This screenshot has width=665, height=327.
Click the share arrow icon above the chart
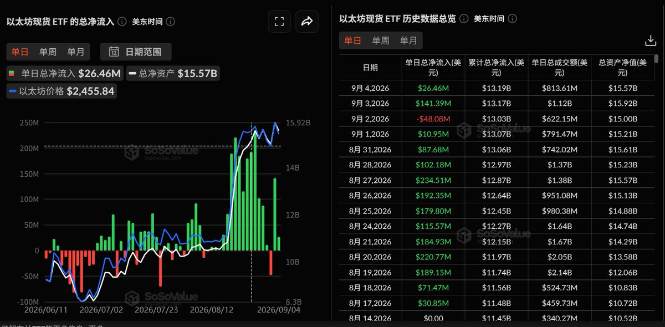(307, 22)
